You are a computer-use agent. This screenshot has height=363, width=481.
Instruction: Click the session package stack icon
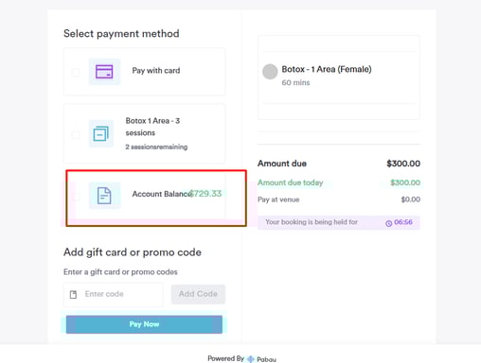[x=101, y=133]
